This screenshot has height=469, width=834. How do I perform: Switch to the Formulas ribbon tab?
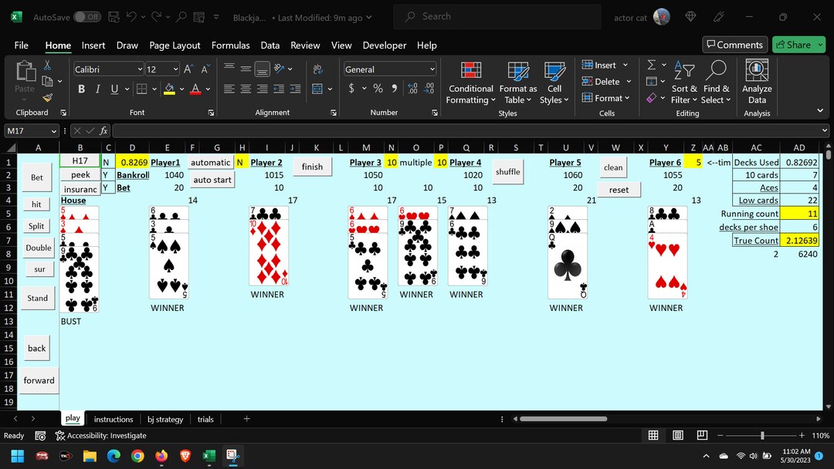tap(230, 45)
